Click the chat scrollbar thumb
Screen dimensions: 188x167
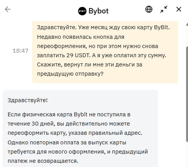point(187,94)
